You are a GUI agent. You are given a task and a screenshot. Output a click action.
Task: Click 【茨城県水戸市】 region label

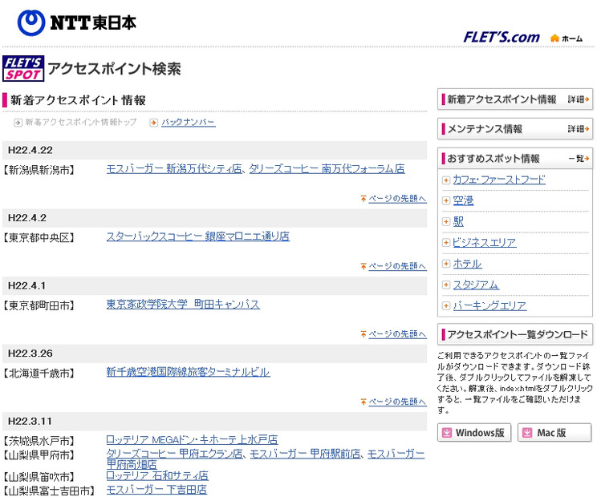(x=39, y=441)
